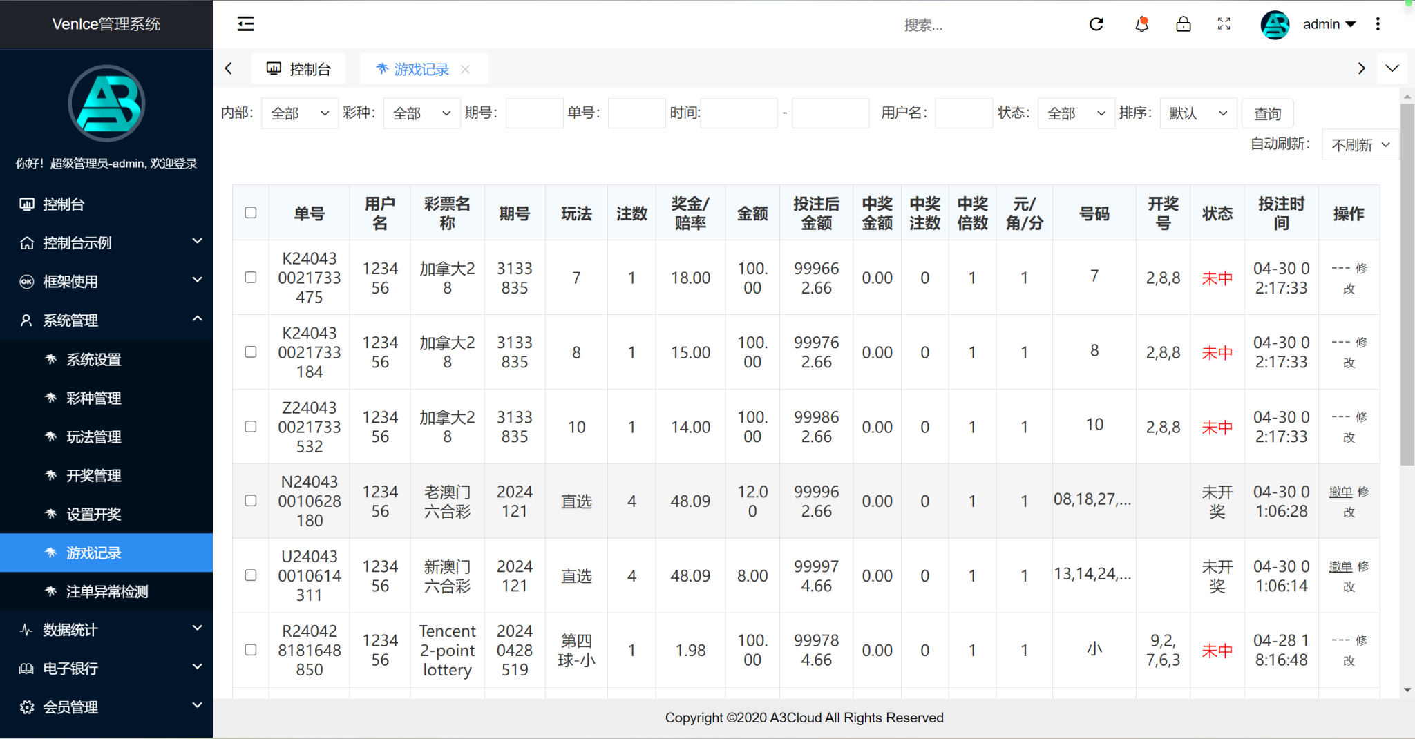Switch to the 控制台 tab
The width and height of the screenshot is (1415, 739).
(298, 69)
